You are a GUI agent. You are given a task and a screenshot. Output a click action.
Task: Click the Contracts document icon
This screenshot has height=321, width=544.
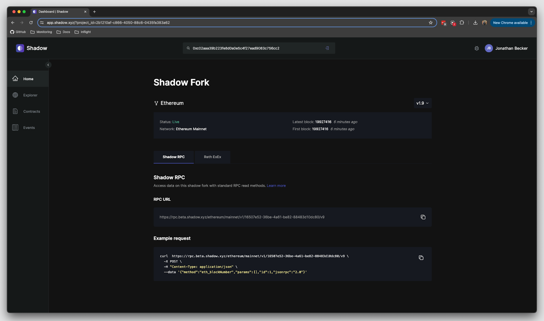[15, 111]
